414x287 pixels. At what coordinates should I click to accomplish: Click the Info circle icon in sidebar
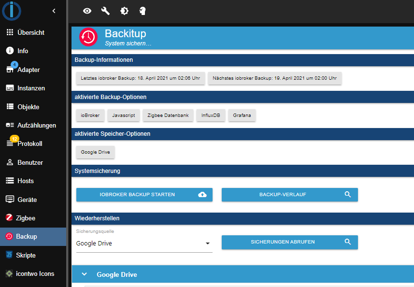(x=10, y=50)
